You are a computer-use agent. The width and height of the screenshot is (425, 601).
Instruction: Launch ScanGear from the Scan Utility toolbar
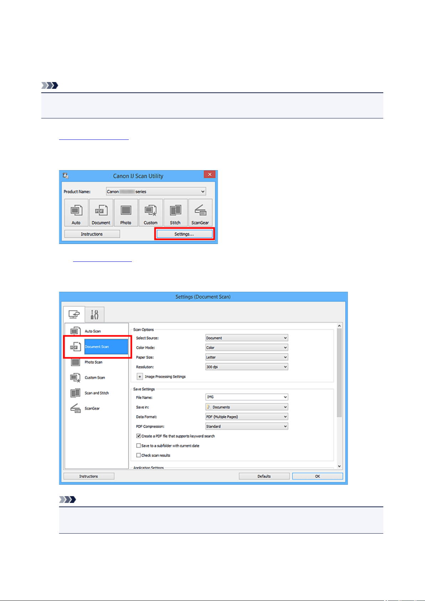point(200,213)
